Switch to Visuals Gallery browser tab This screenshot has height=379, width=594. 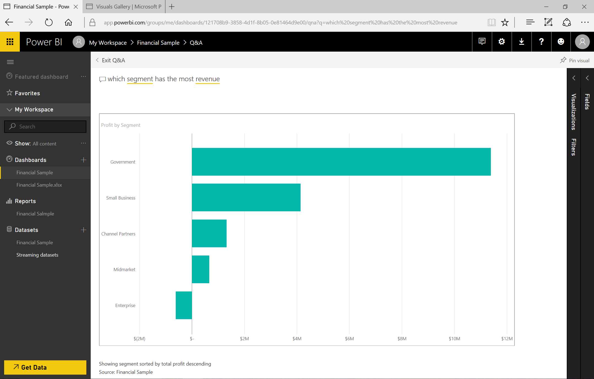124,7
